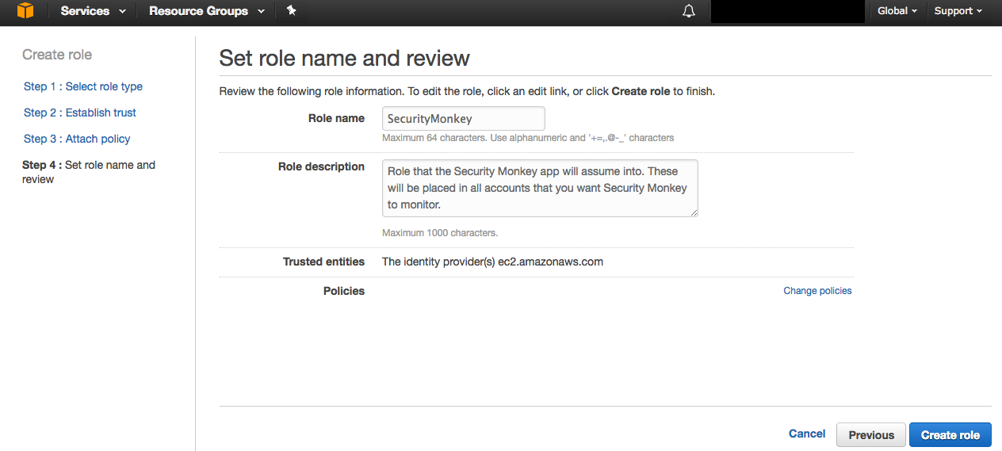
Task: Click the AWS cube logo icon
Action: 25,11
